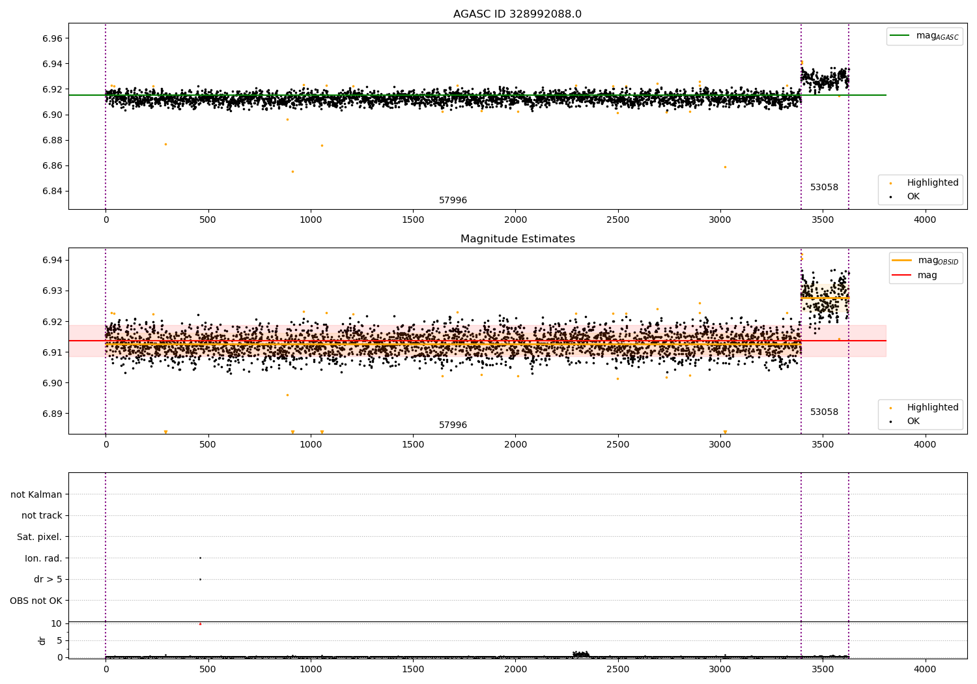Select the mag OBSID legend entry in middle plot

pos(926,261)
